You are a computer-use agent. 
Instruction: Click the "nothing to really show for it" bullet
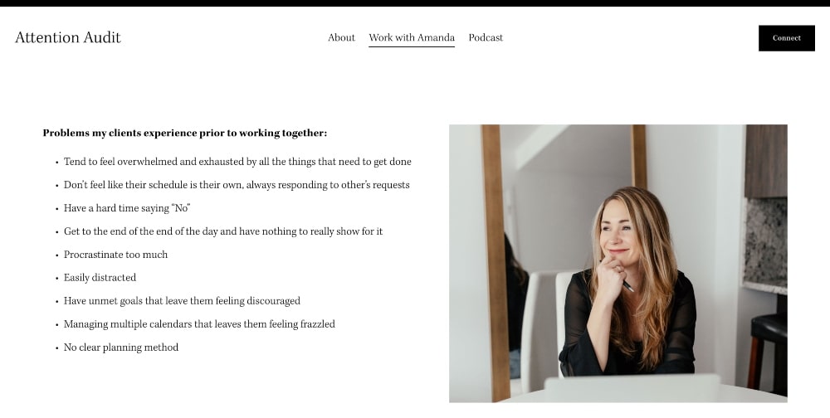click(223, 231)
